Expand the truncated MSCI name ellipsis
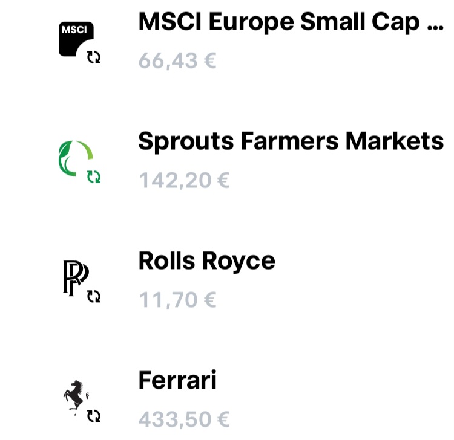 435,27
